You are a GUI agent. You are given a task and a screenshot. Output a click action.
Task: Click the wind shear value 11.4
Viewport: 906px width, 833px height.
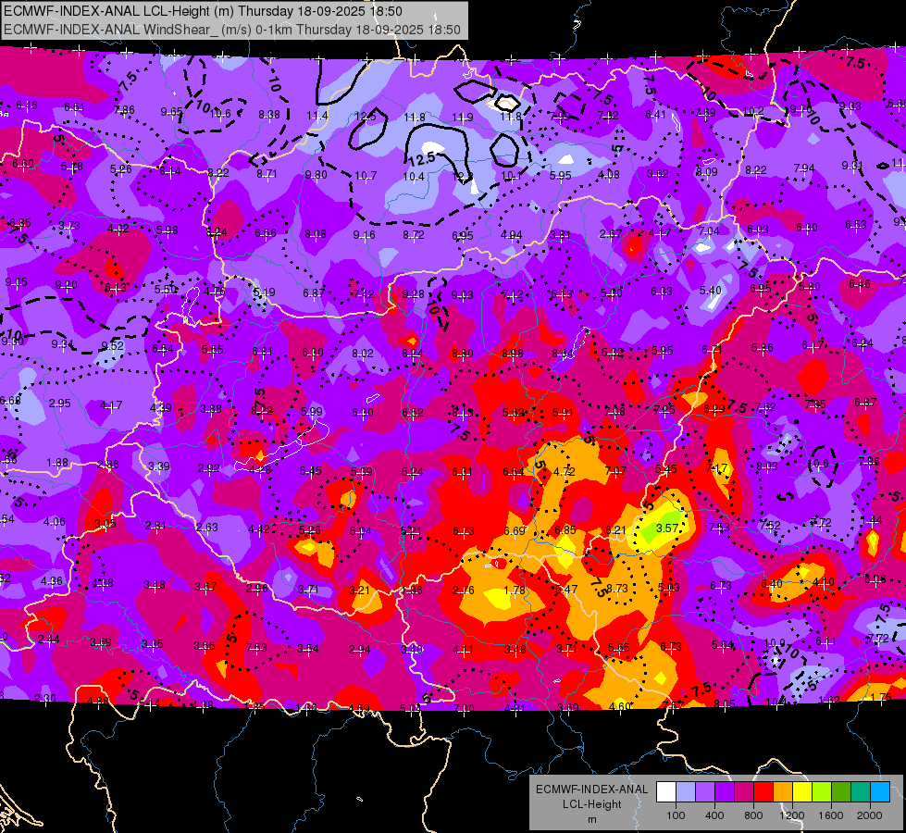coord(317,116)
